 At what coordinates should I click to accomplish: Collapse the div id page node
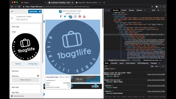click(x=116, y=23)
